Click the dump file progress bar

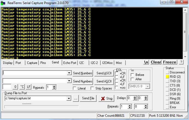41,107
